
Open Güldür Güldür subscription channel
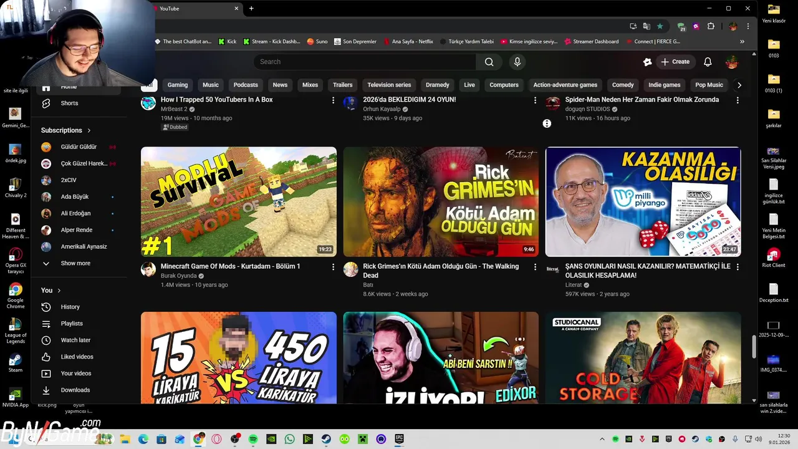click(x=80, y=147)
